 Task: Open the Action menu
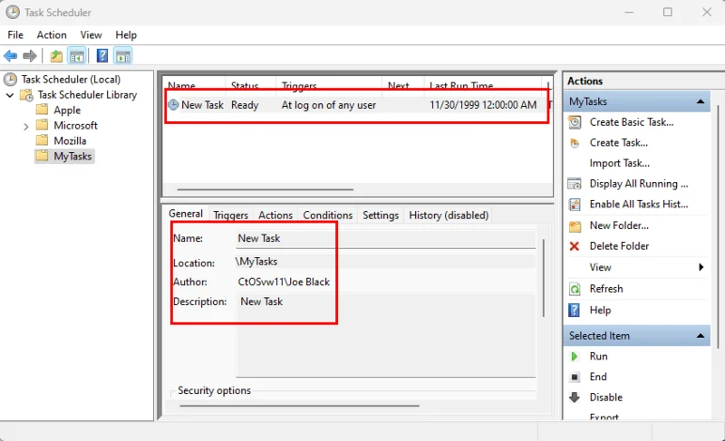52,34
